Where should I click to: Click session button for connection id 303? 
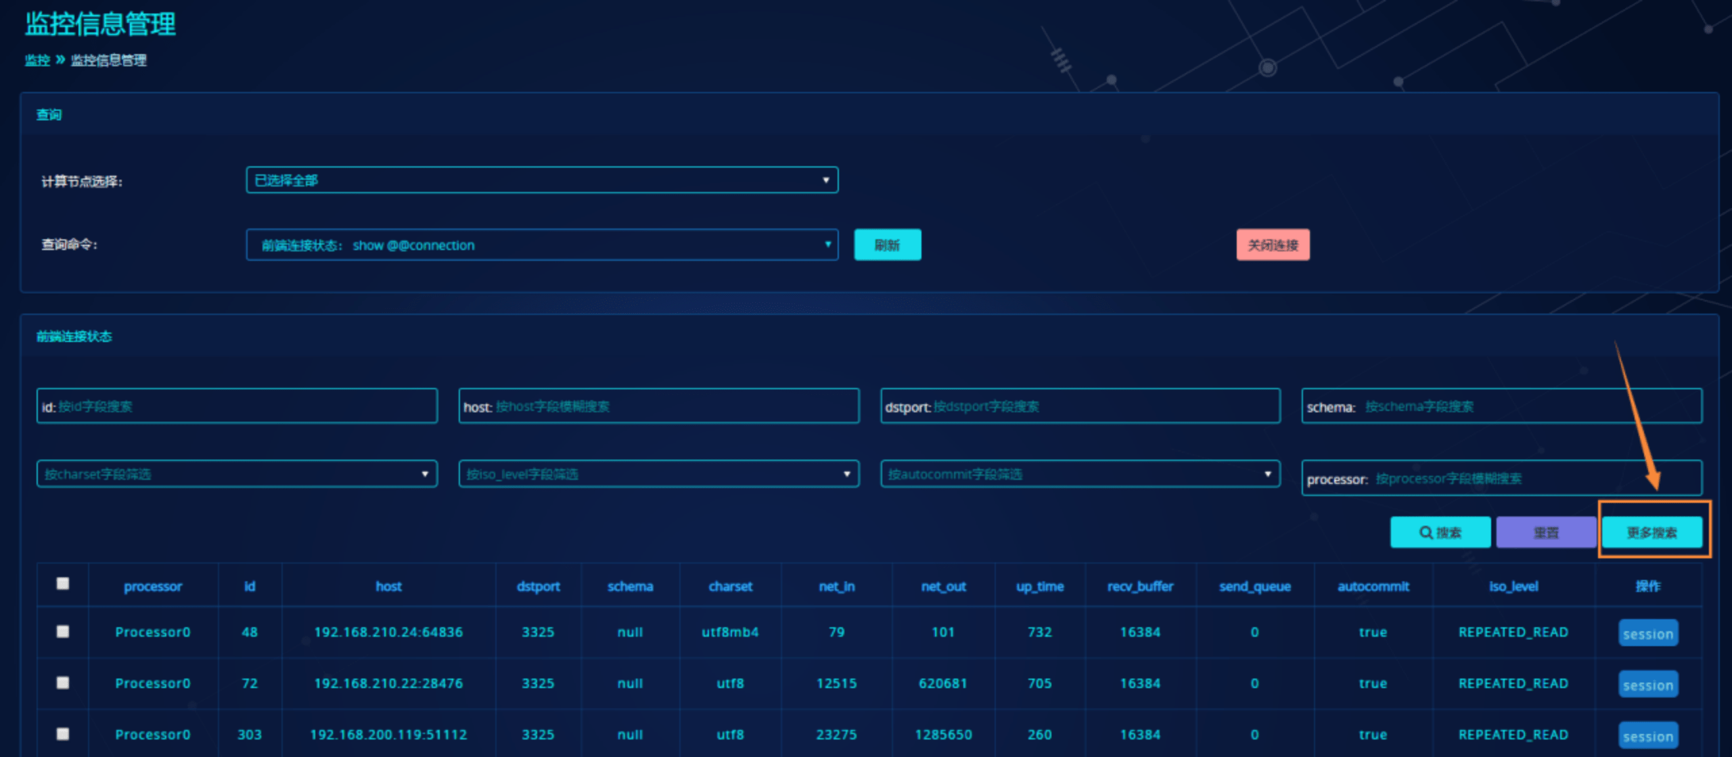click(1647, 735)
